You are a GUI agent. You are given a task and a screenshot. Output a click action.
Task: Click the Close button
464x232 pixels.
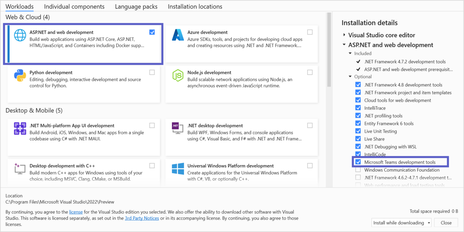(x=446, y=222)
